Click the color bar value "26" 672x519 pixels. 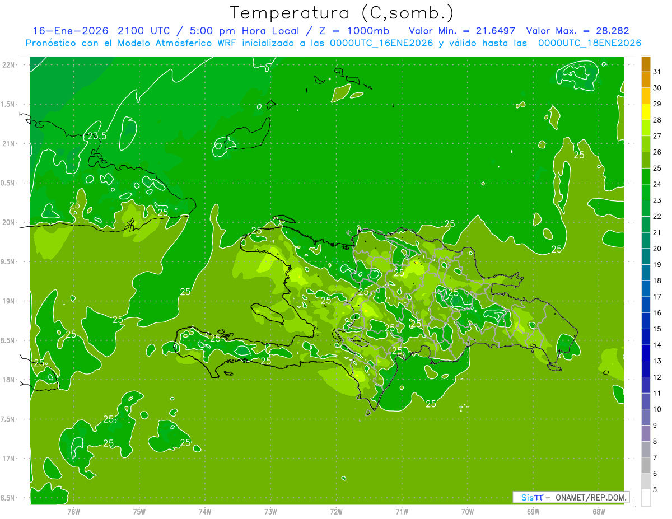[657, 152]
